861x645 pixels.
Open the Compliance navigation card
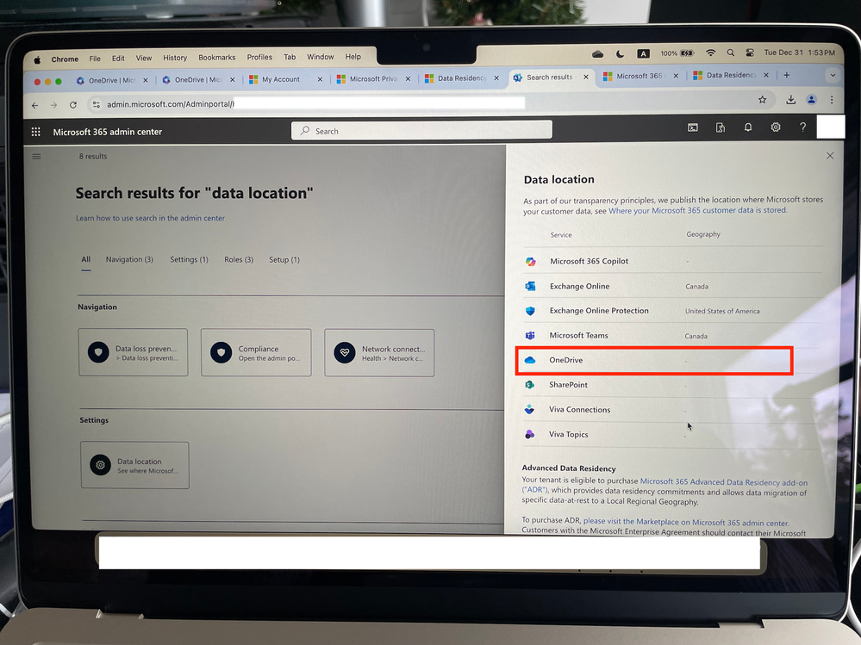[256, 353]
